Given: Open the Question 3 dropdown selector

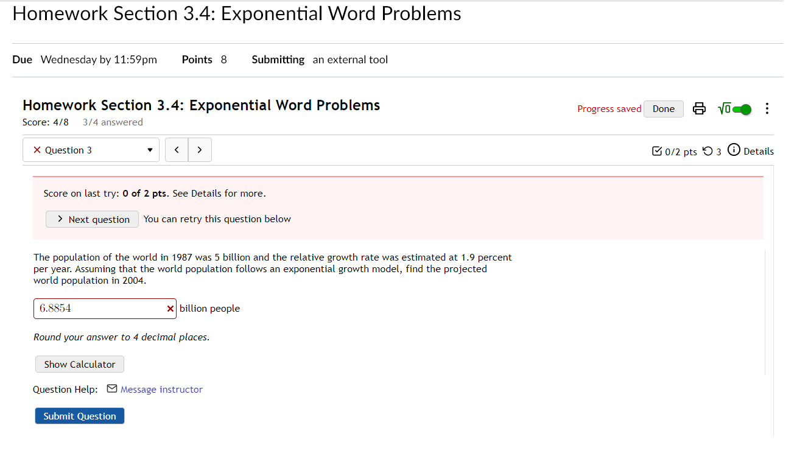Looking at the screenshot, I should 149,150.
